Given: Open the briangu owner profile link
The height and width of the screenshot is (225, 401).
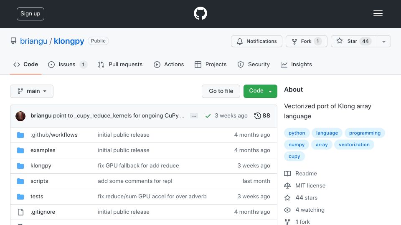Looking at the screenshot, I should [x=34, y=41].
